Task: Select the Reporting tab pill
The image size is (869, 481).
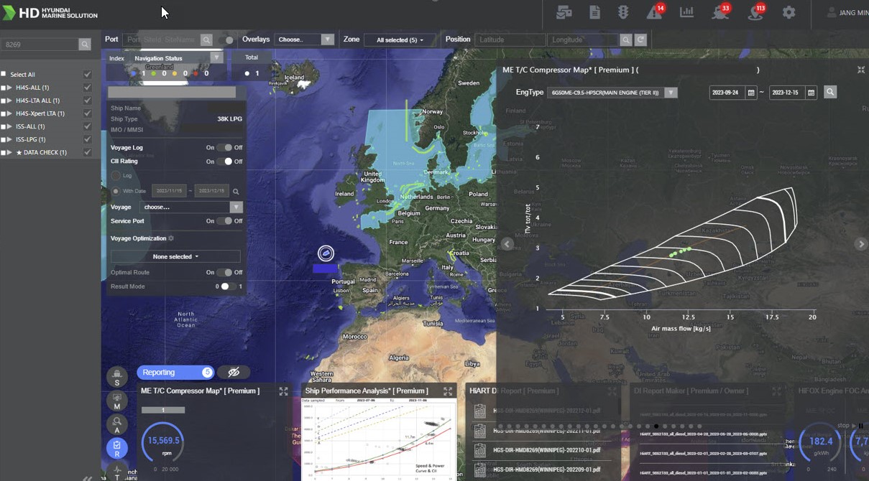Action: (x=175, y=373)
